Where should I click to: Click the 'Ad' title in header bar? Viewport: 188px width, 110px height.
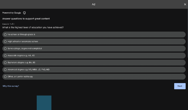click(x=93, y=4)
